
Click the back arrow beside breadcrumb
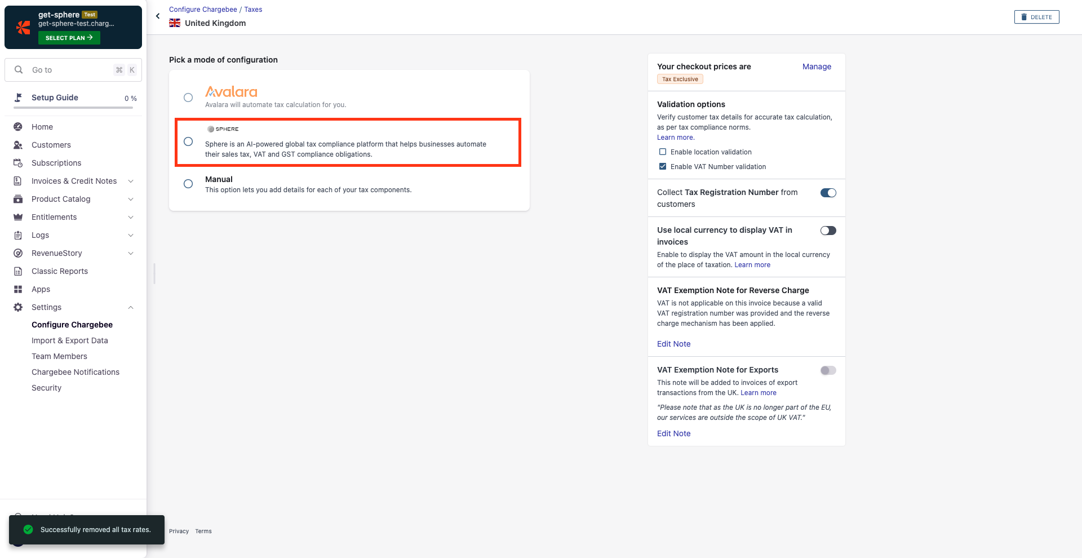[158, 16]
